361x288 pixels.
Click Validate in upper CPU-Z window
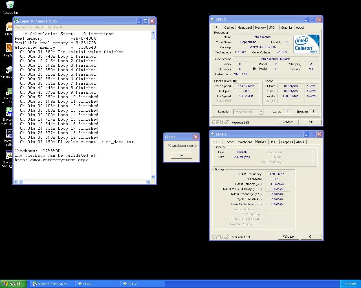(288, 122)
